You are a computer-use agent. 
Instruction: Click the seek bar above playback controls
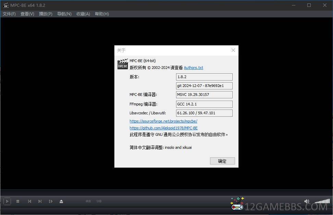pos(166,192)
